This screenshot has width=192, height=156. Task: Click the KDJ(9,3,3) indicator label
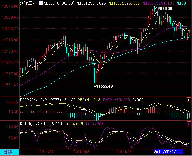click(31, 123)
